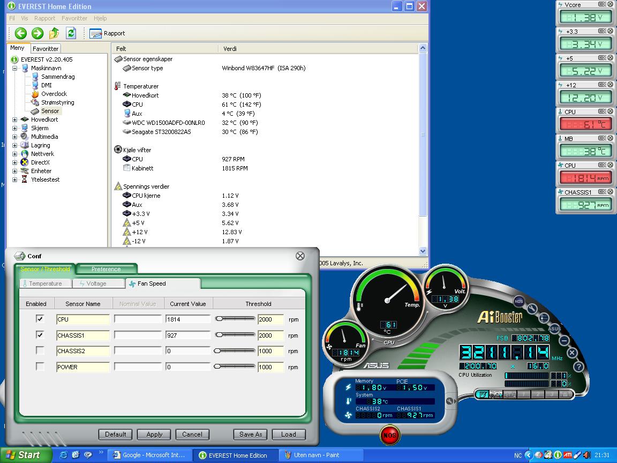Click the Apply button in Conf dialog
The width and height of the screenshot is (617, 463).
pos(154,434)
